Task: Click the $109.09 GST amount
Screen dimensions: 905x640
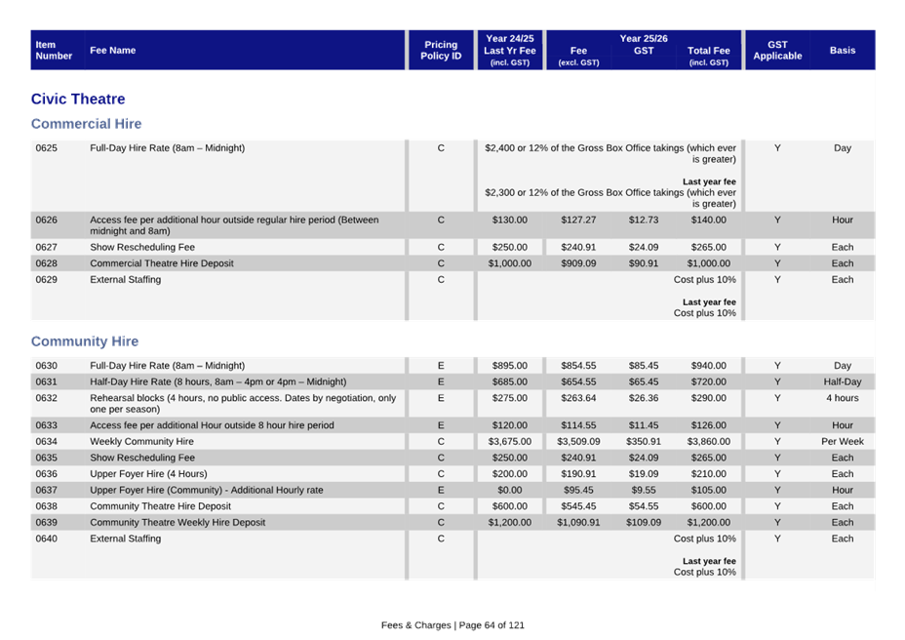Action: click(x=644, y=522)
